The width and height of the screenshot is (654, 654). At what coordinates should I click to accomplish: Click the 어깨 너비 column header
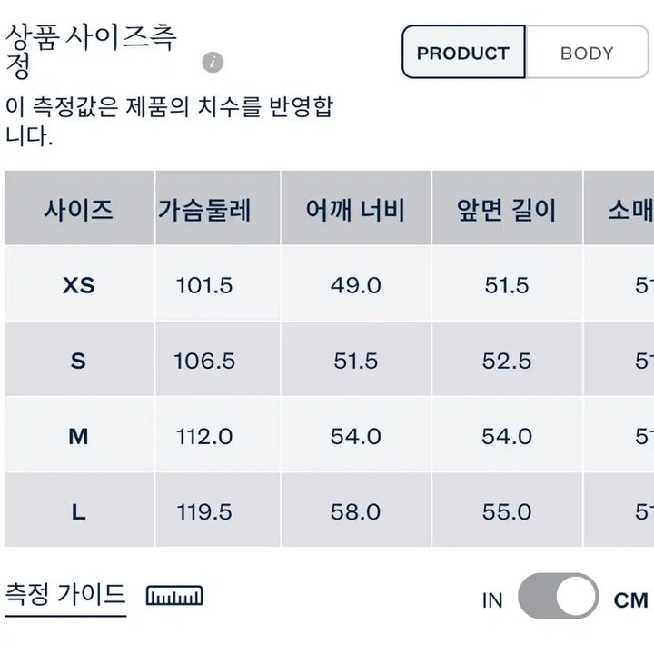[x=355, y=210]
